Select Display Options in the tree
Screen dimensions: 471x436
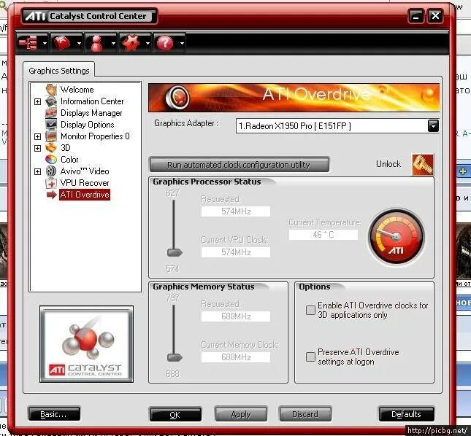tap(87, 125)
